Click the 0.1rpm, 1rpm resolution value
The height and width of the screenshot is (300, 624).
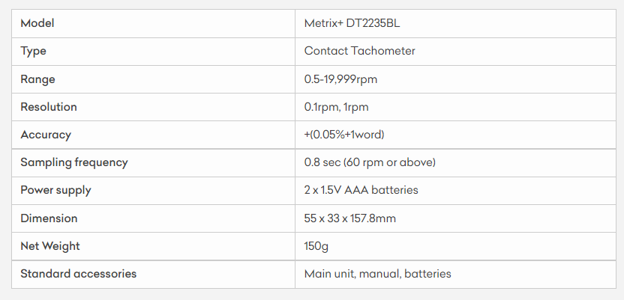click(x=337, y=107)
